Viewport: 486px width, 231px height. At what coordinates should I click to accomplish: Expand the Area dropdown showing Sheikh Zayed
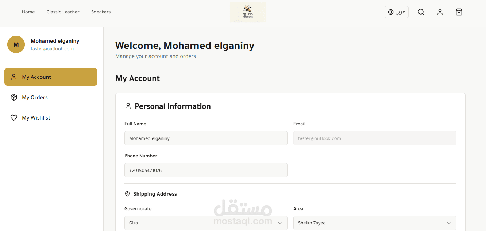click(x=375, y=223)
